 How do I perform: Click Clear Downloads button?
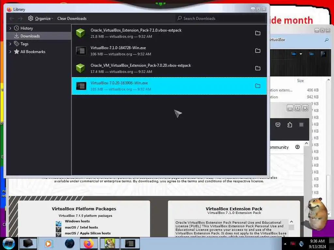click(72, 19)
